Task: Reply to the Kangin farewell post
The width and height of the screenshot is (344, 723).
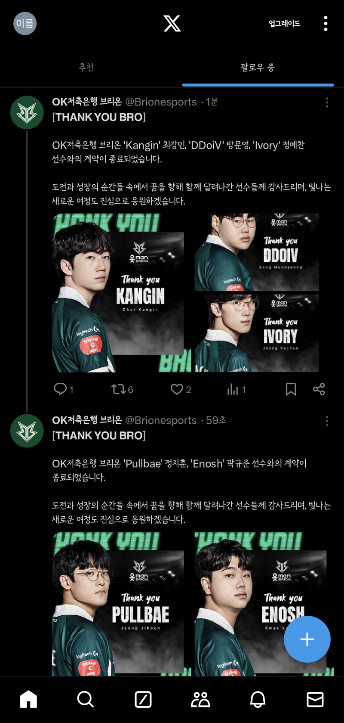Action: pyautogui.click(x=63, y=389)
